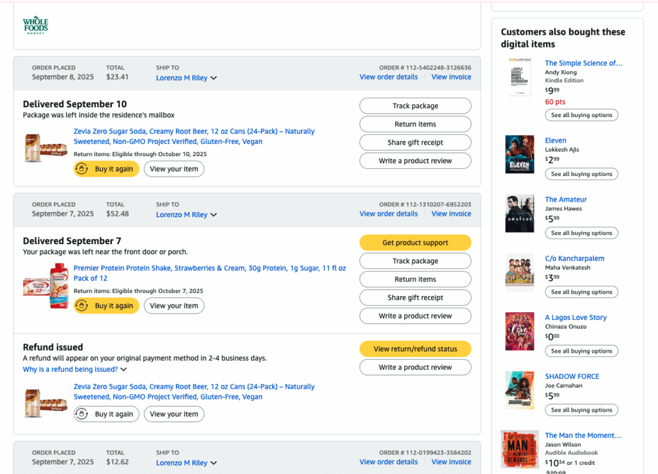Open Zevia soda thumbnail in delivered order

[x=46, y=148]
